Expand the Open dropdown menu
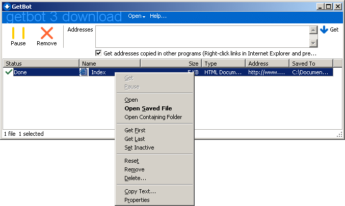The height and width of the screenshot is (206, 345). click(137, 16)
